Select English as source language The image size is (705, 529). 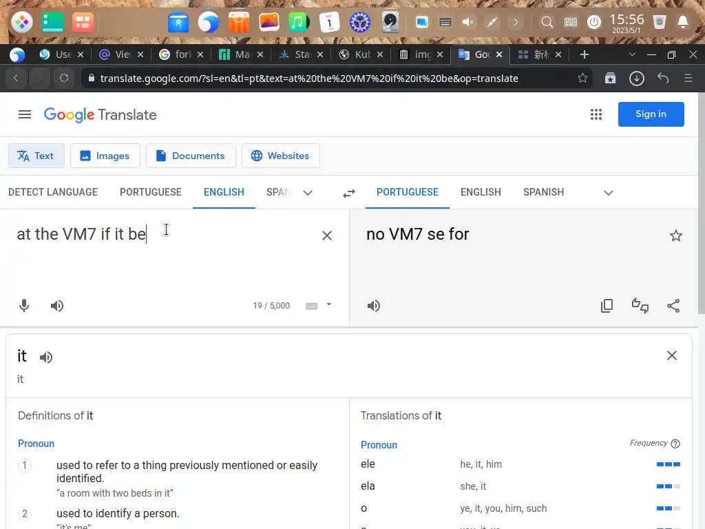pos(224,192)
